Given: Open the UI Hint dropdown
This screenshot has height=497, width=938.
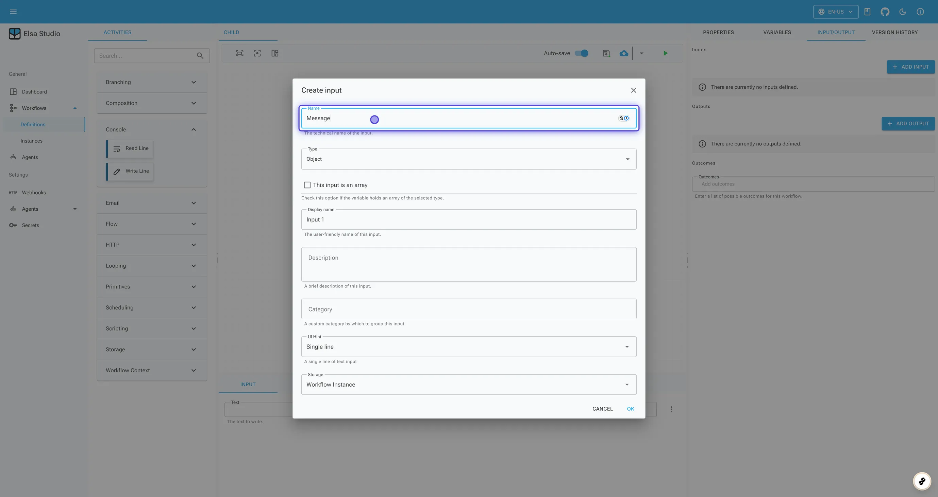Looking at the screenshot, I should tap(469, 347).
